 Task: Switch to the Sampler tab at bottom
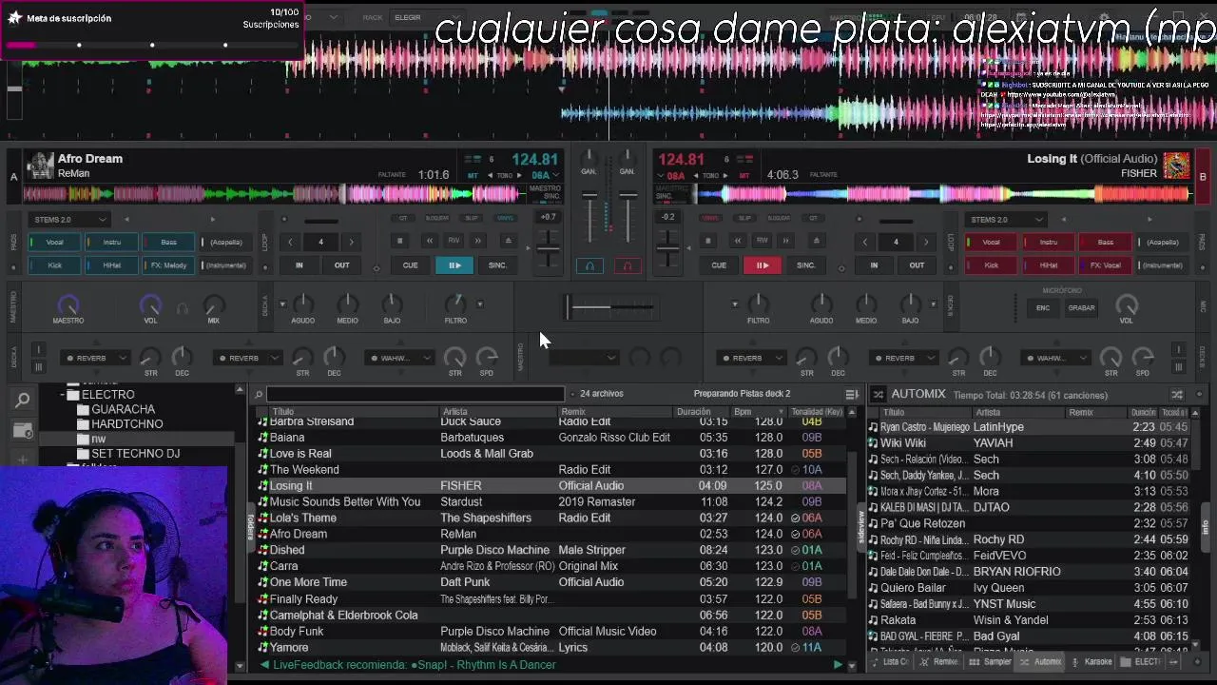click(x=991, y=662)
